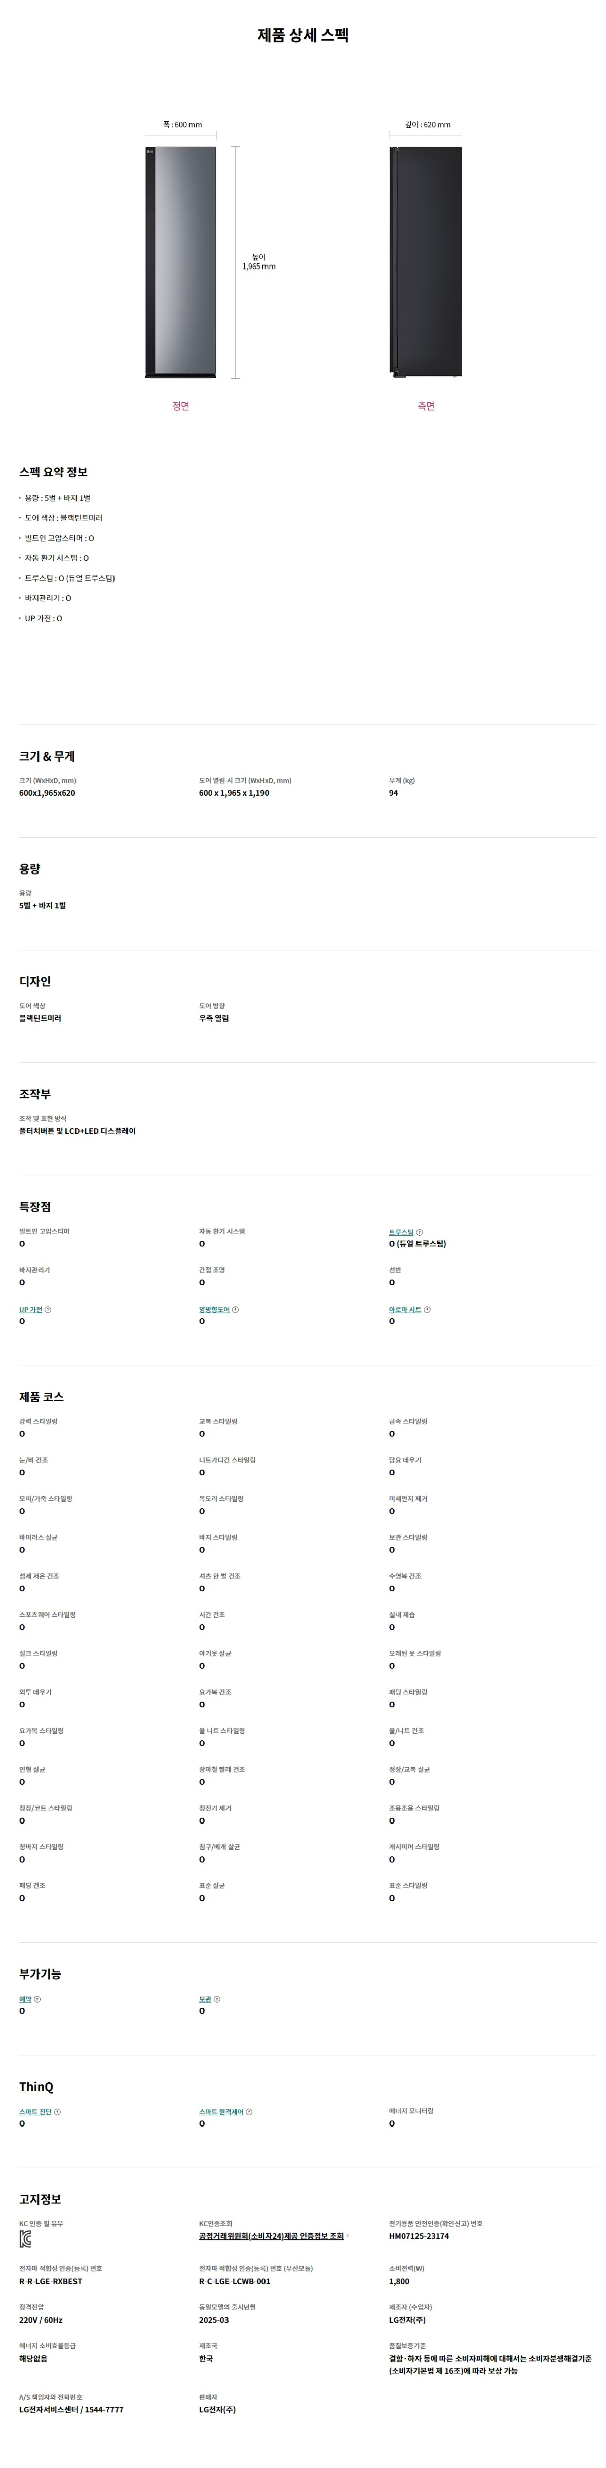The height and width of the screenshot is (2468, 606).
Task: Open the 예약 link under 부가기능
Action: tap(25, 1999)
